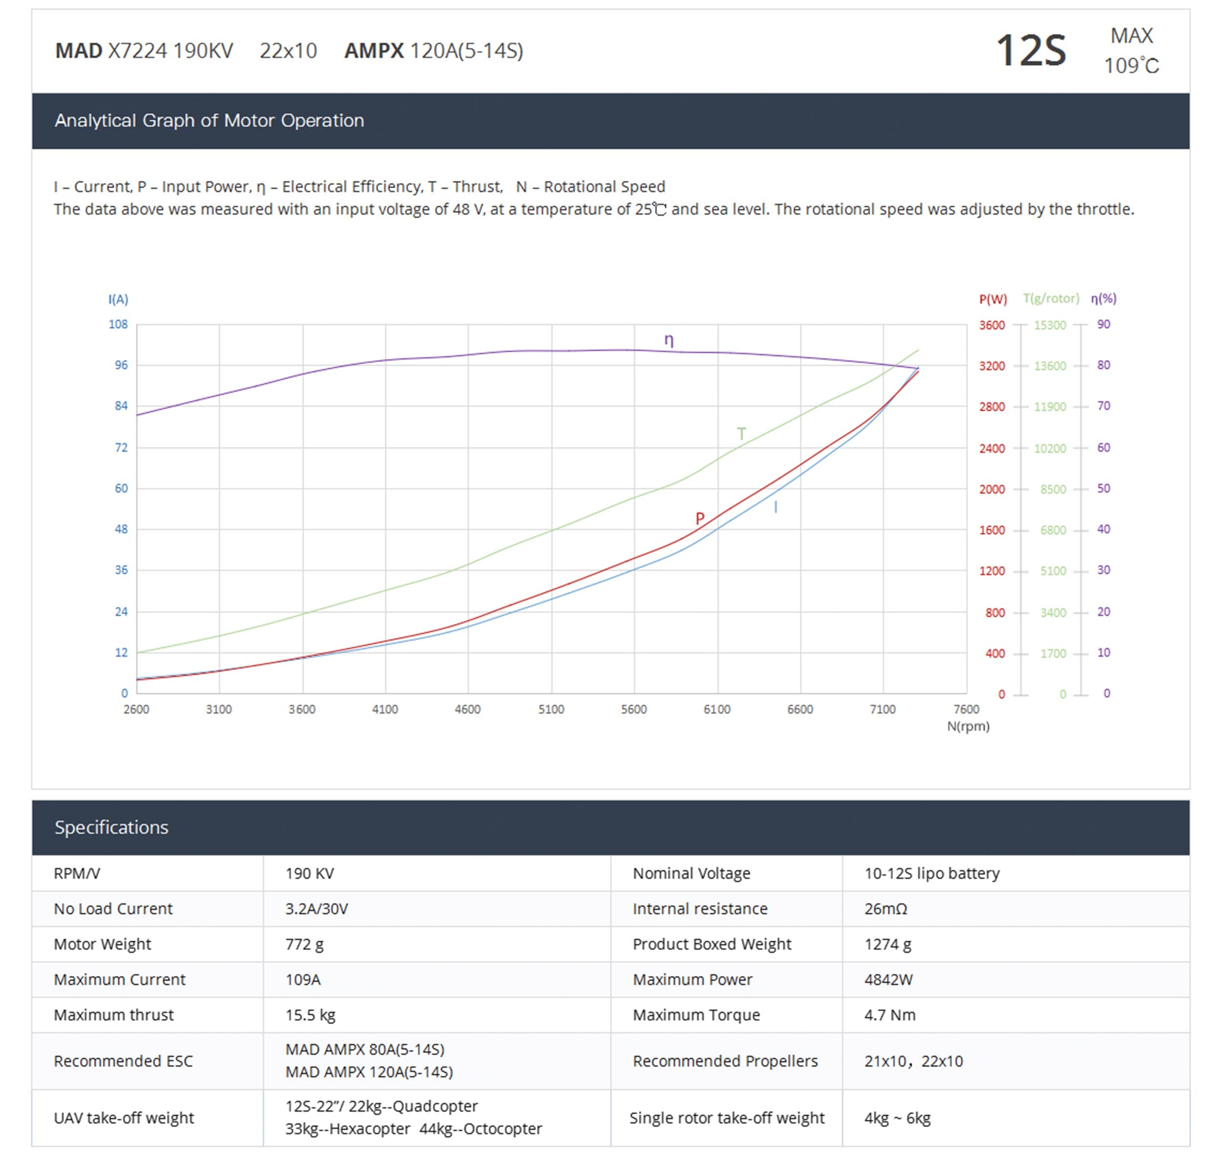This screenshot has height=1153, width=1223.
Task: Click the N(rpm) axis label
Action: click(968, 726)
